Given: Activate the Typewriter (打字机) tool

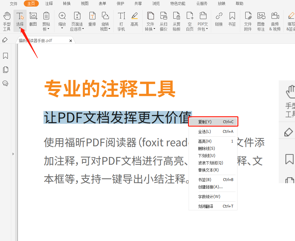Looking at the screenshot, I should pos(121,21).
